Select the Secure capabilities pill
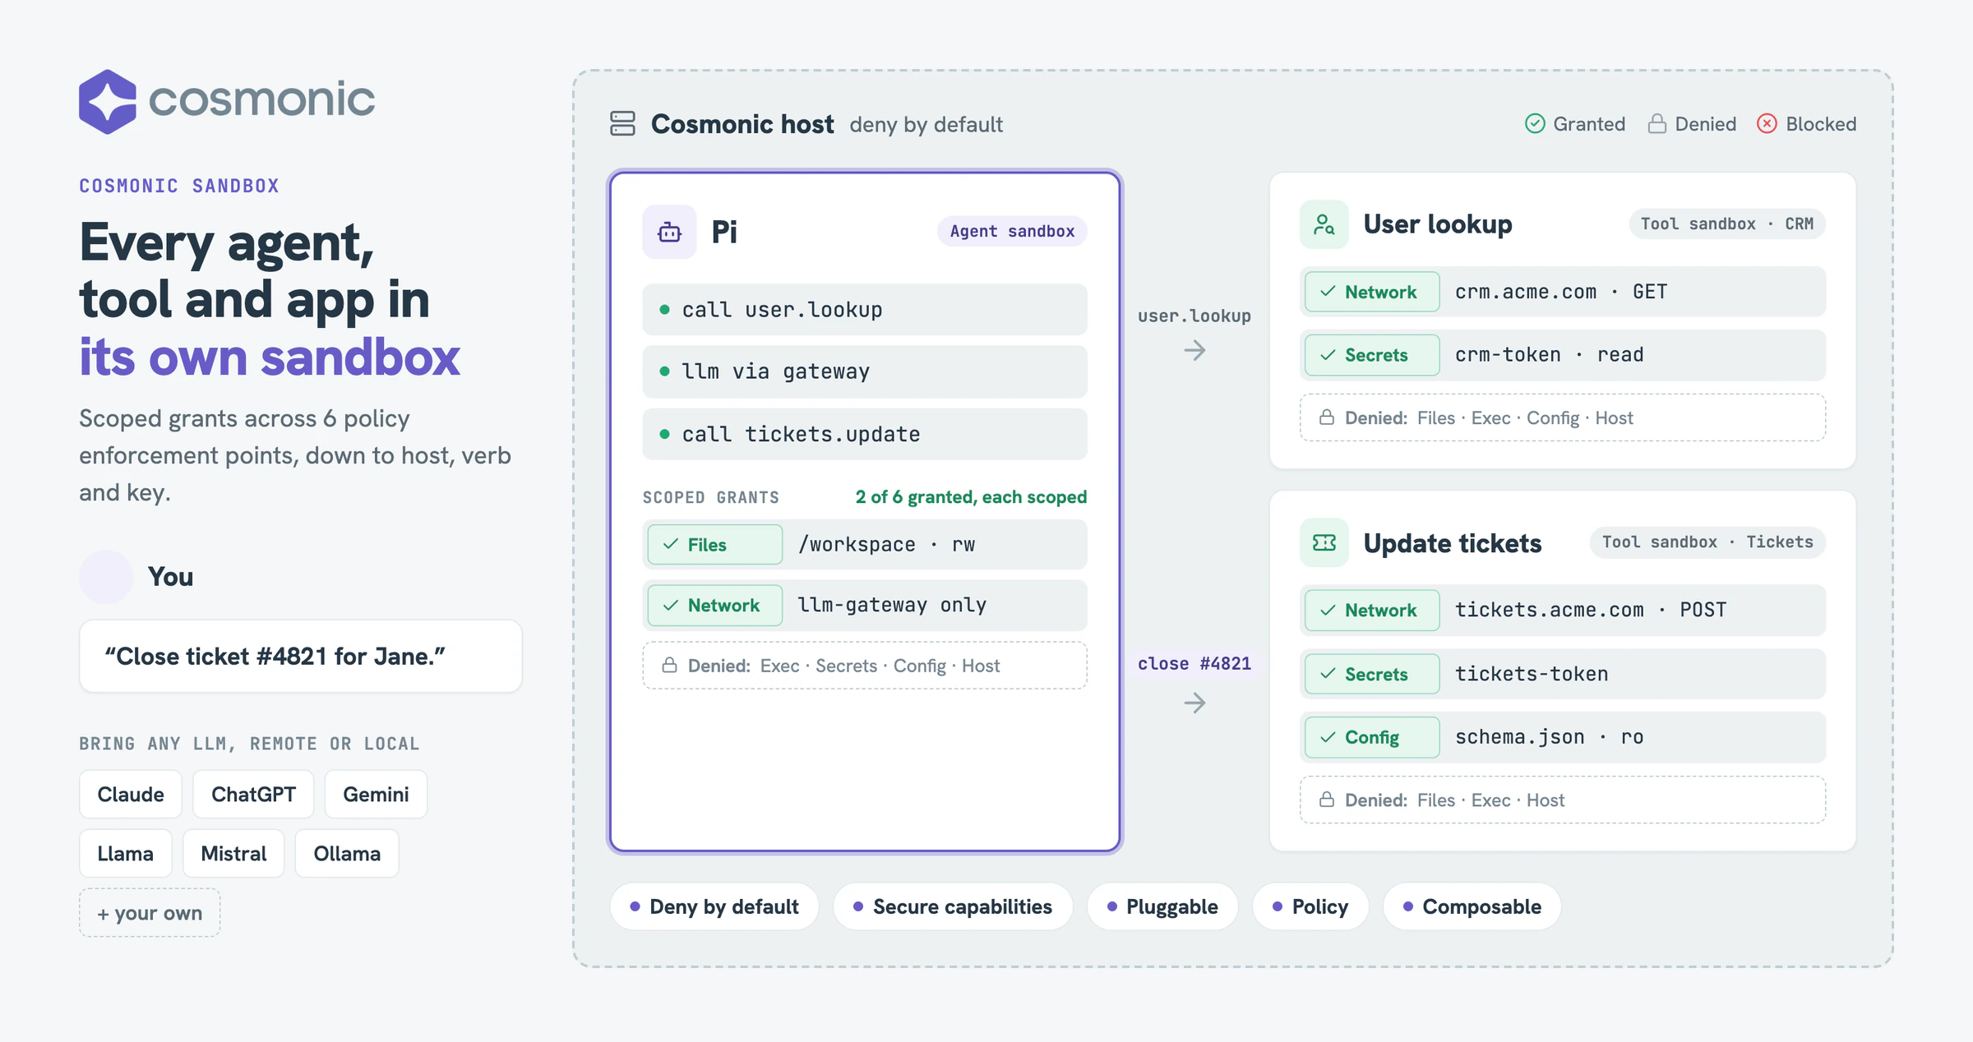 [953, 906]
